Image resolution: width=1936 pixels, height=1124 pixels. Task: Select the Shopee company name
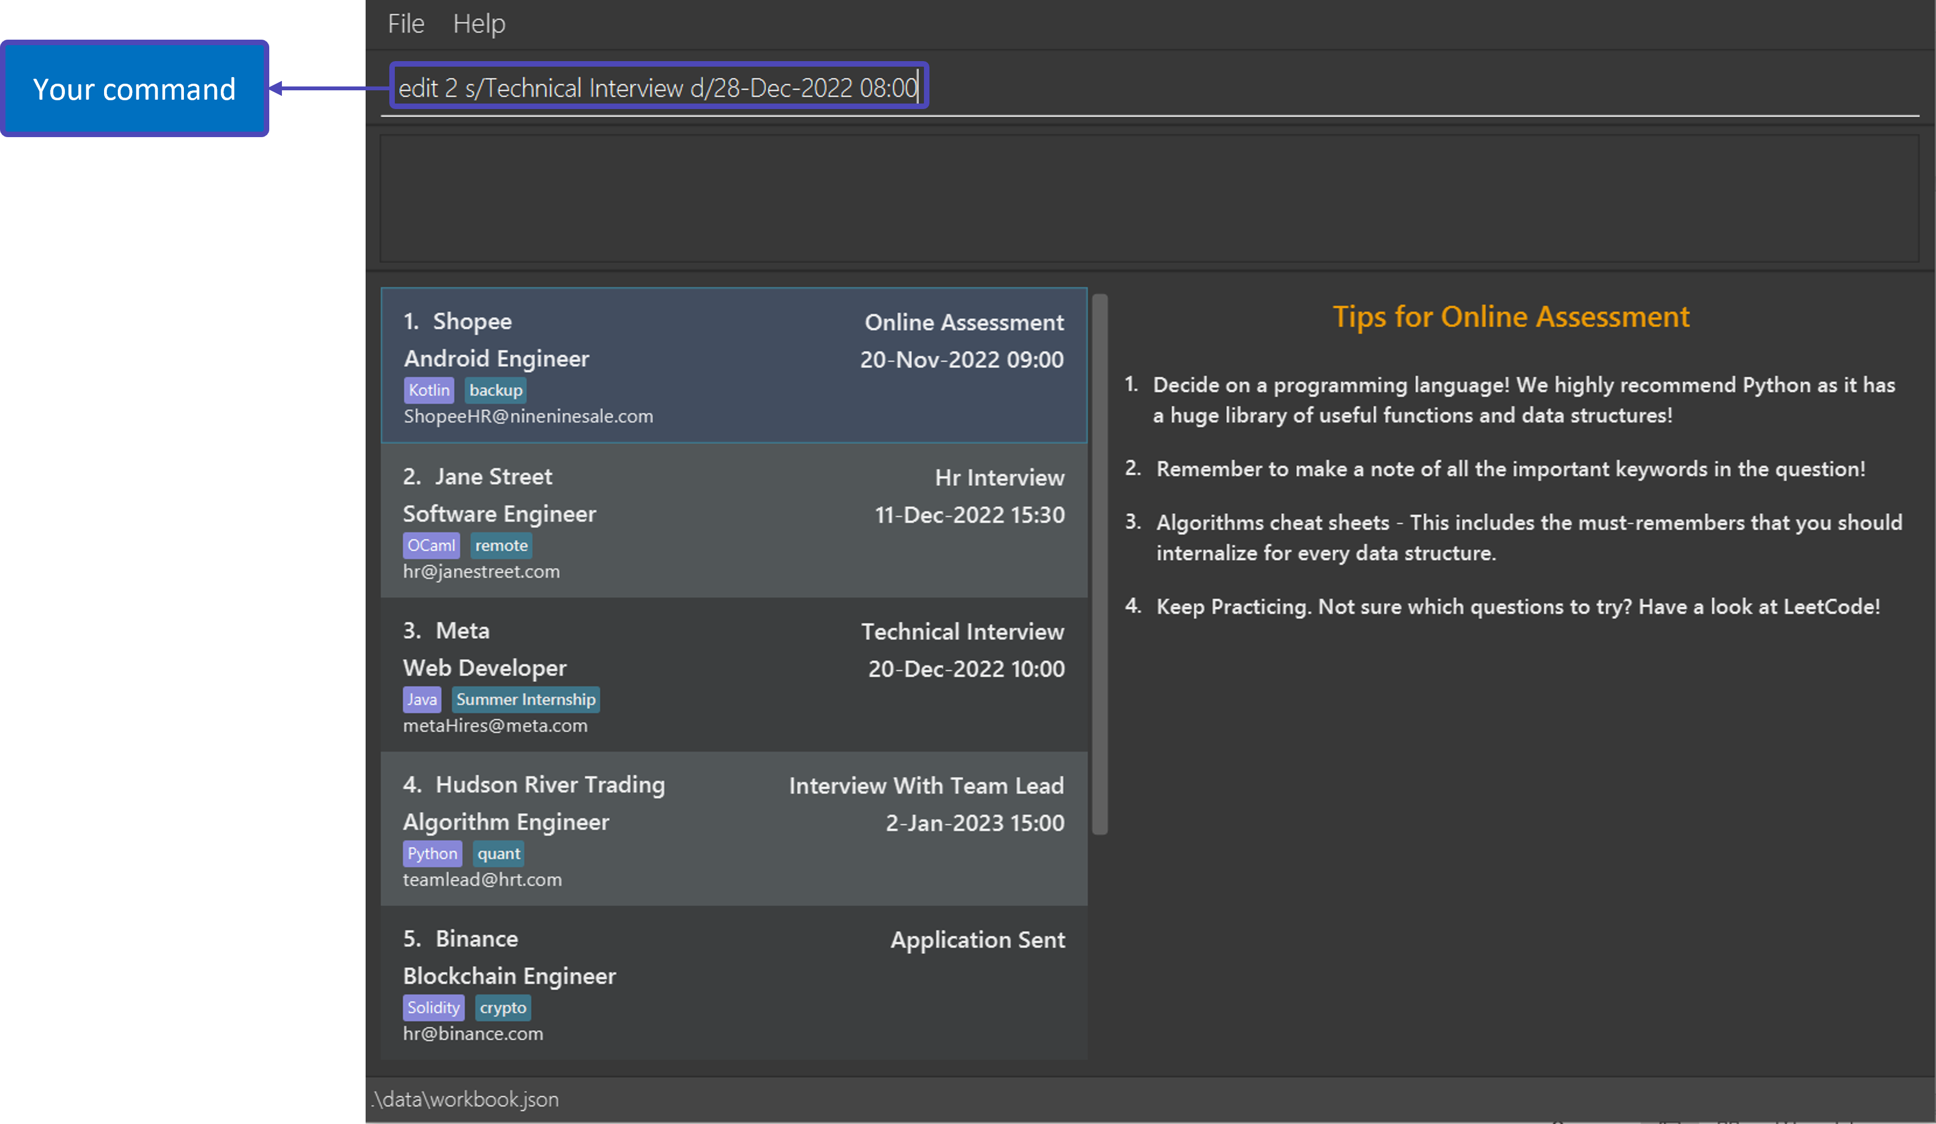coord(472,321)
